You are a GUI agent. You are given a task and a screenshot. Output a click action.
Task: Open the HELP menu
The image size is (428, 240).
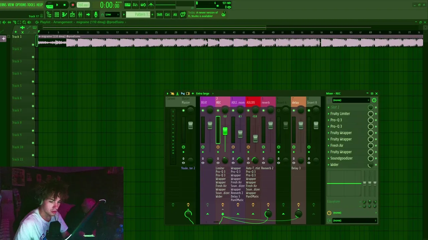39,5
